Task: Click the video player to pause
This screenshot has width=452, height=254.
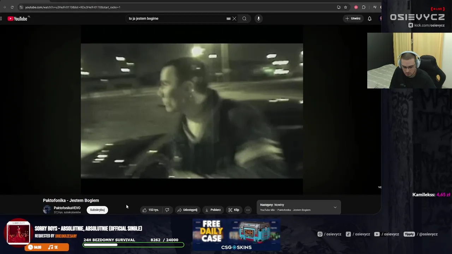Action: coord(192,111)
